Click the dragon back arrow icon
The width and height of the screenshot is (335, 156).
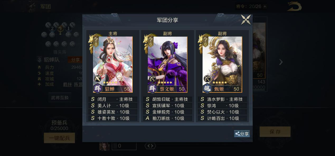pyautogui.click(x=294, y=7)
